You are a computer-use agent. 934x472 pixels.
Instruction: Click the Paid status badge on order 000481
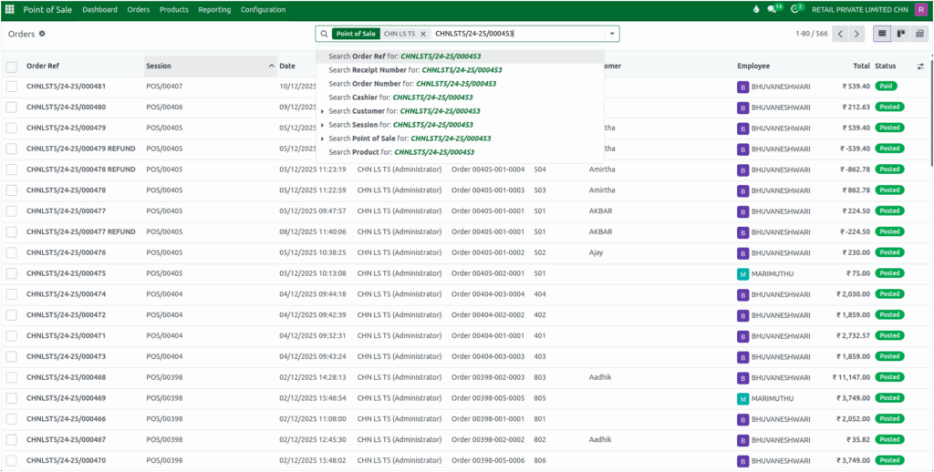887,87
